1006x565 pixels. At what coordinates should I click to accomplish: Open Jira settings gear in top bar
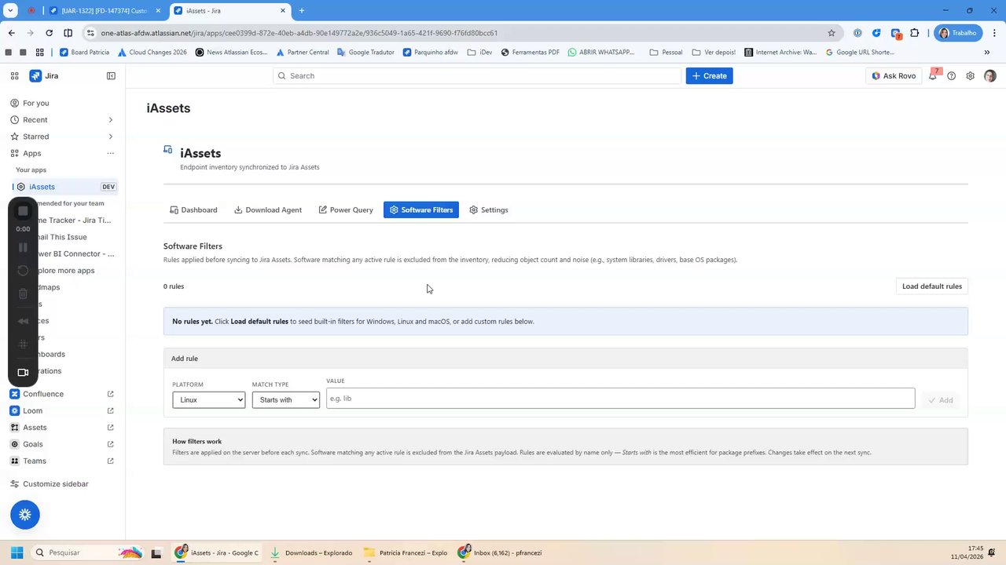point(971,76)
